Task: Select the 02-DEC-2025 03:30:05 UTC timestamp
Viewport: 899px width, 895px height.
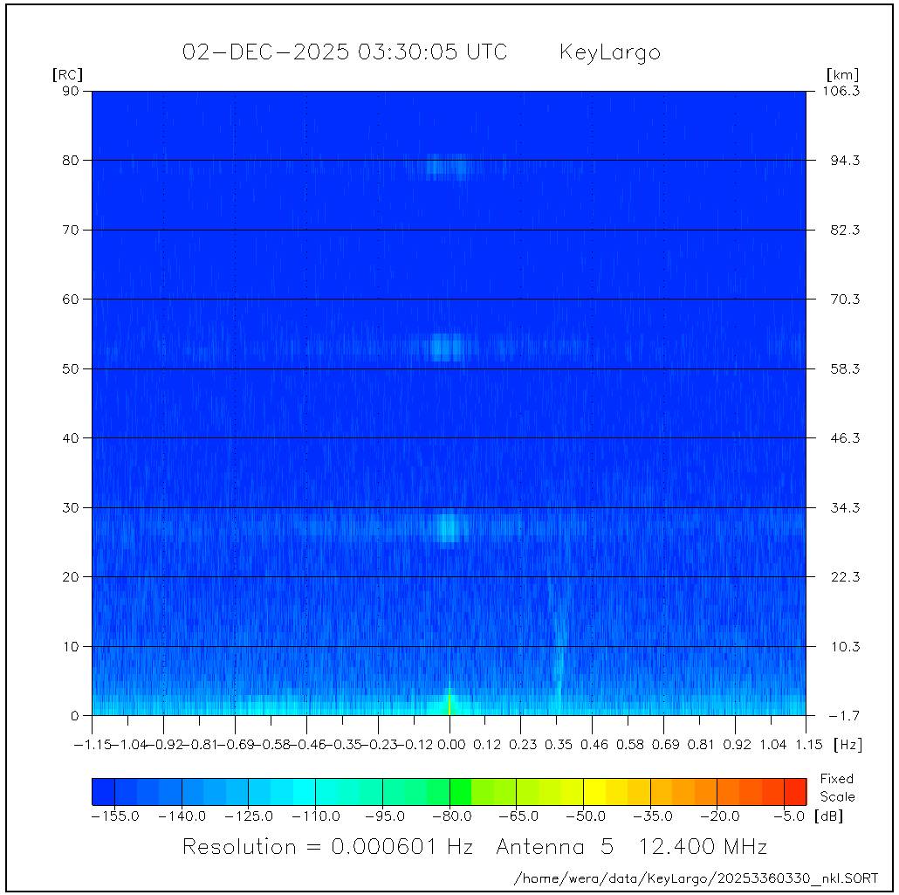Action: 344,52
